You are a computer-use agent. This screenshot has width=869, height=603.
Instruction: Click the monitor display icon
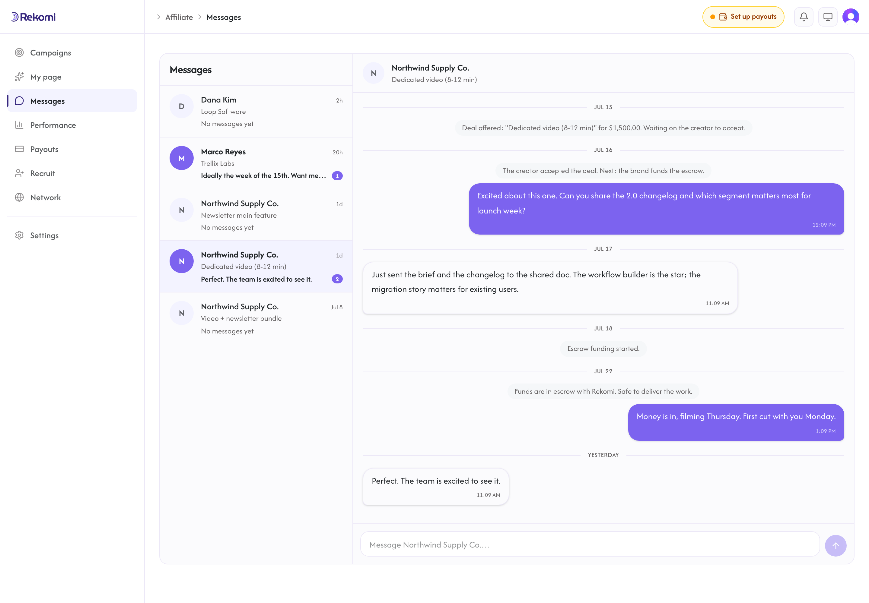(828, 17)
